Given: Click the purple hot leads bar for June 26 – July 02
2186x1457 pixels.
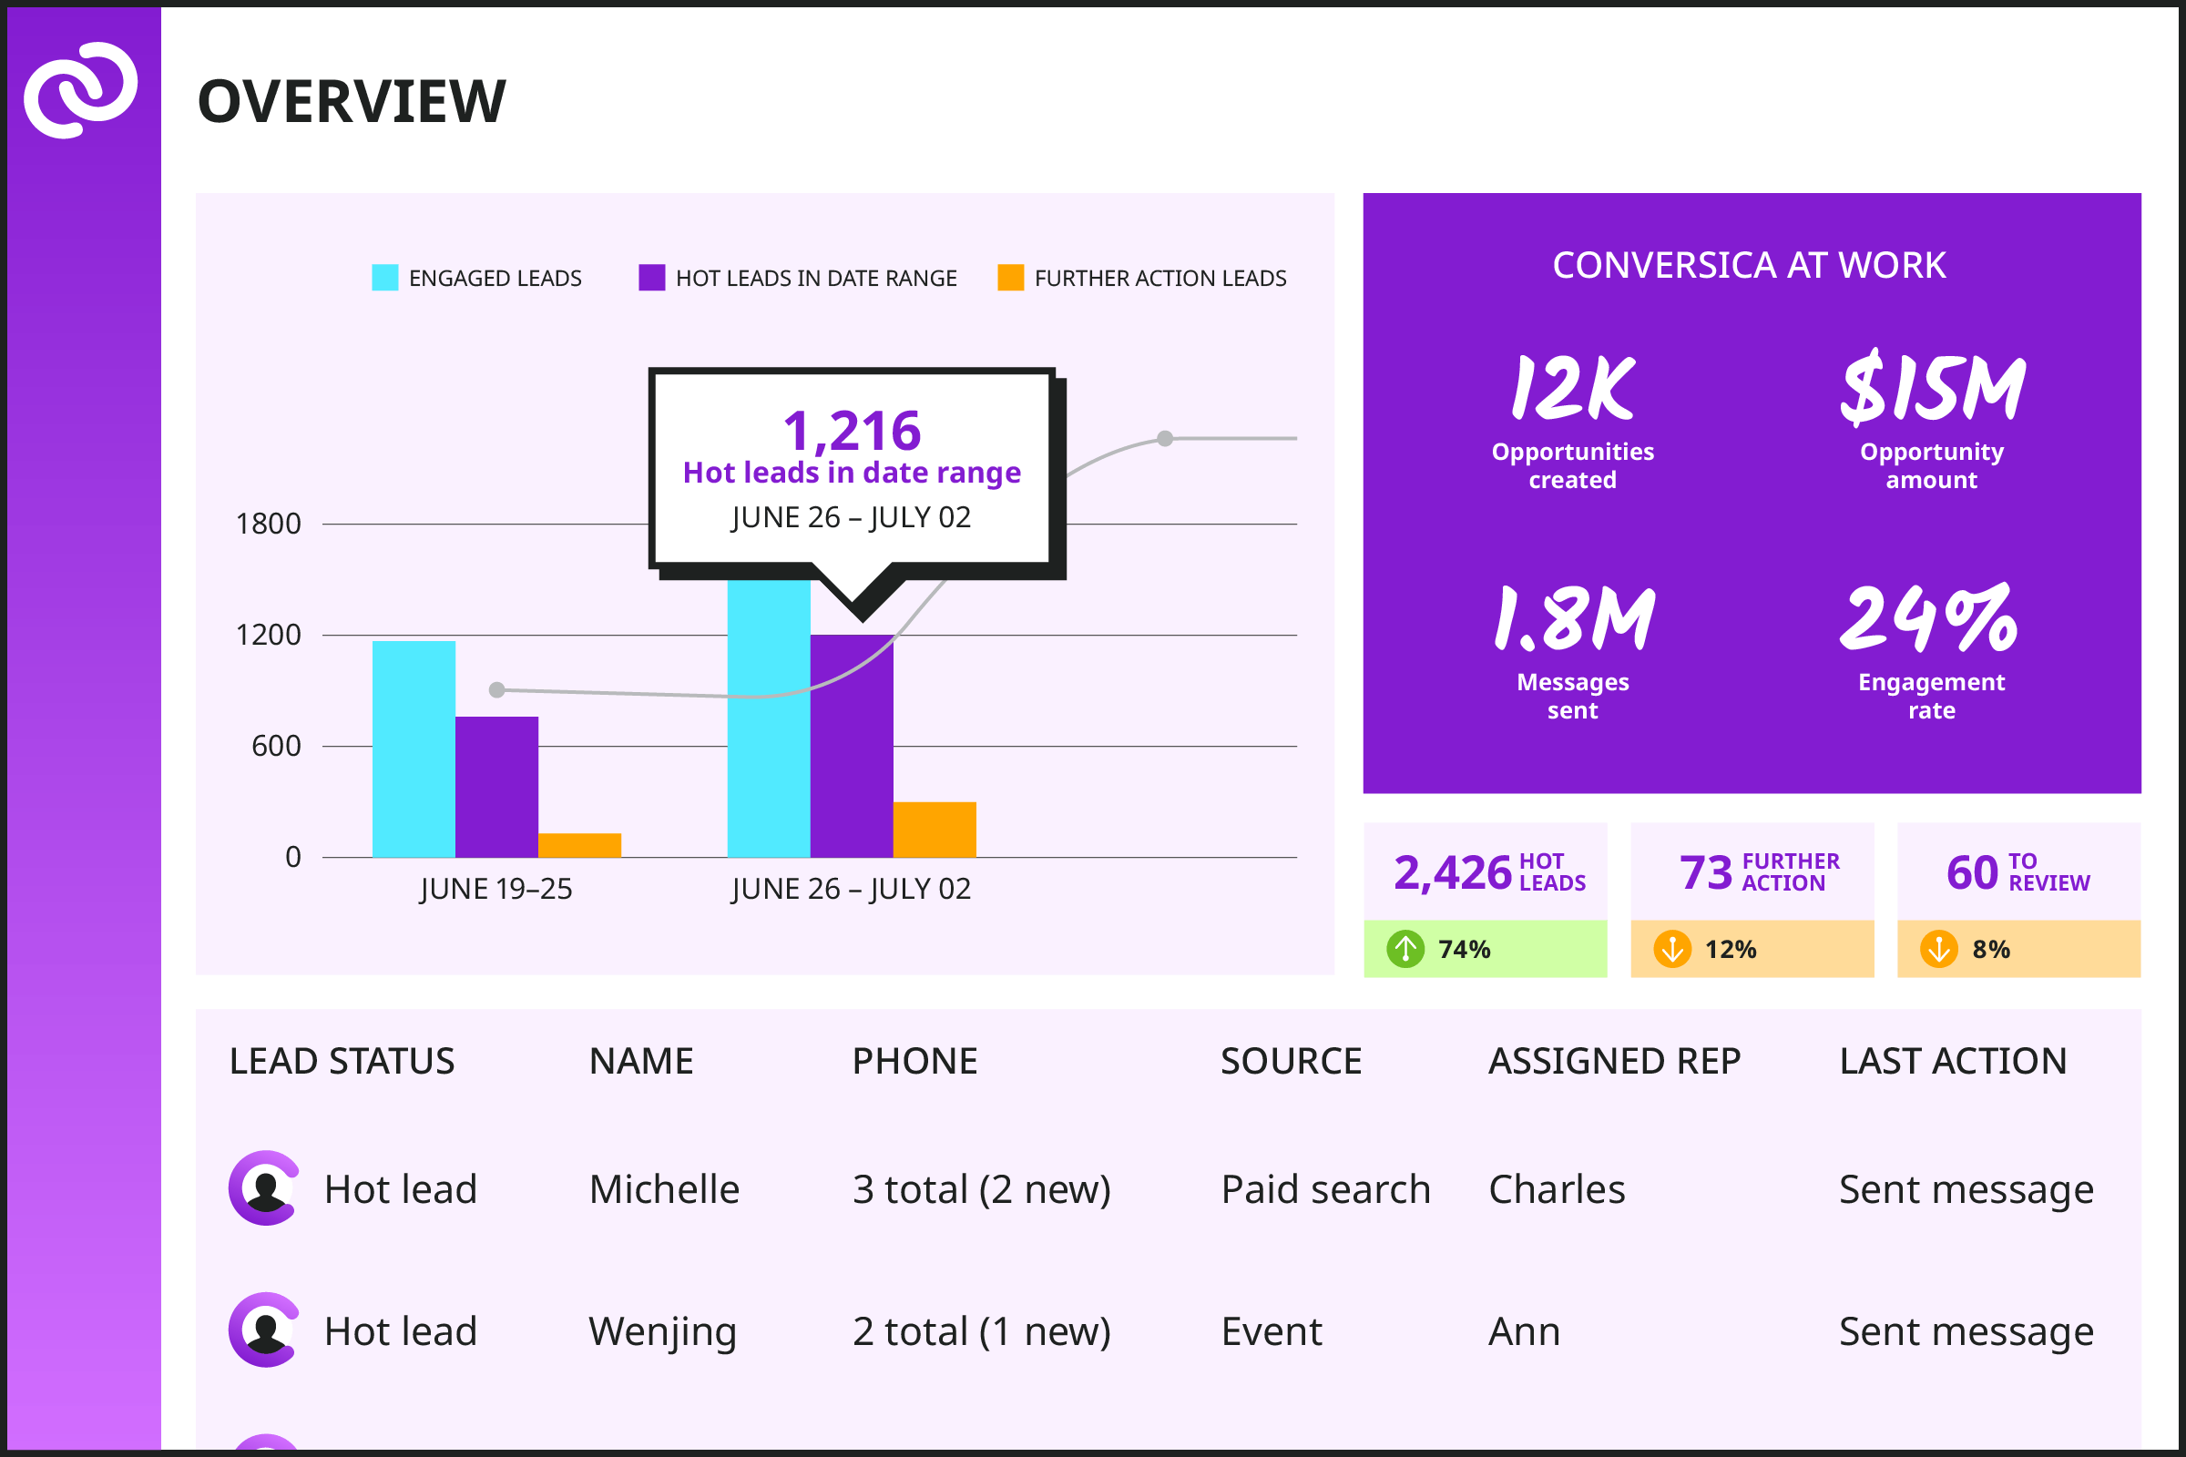Looking at the screenshot, I should pos(852,746).
